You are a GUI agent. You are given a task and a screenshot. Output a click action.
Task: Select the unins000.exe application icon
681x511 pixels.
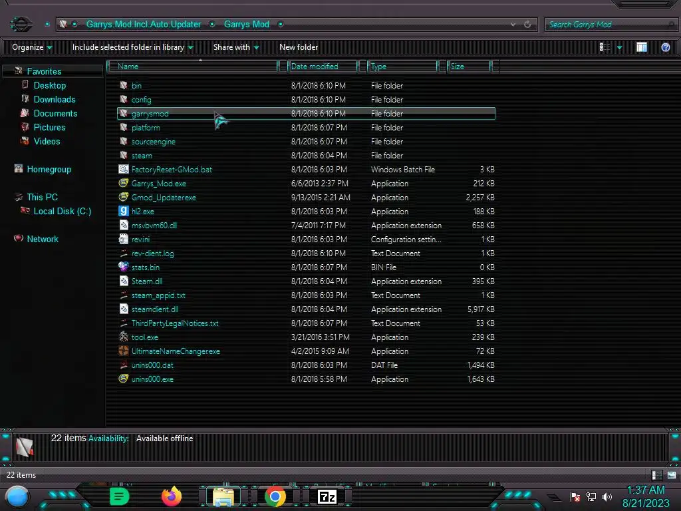coord(124,379)
